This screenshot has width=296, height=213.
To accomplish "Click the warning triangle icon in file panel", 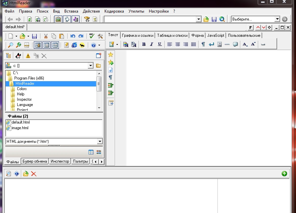I will coord(28,56).
